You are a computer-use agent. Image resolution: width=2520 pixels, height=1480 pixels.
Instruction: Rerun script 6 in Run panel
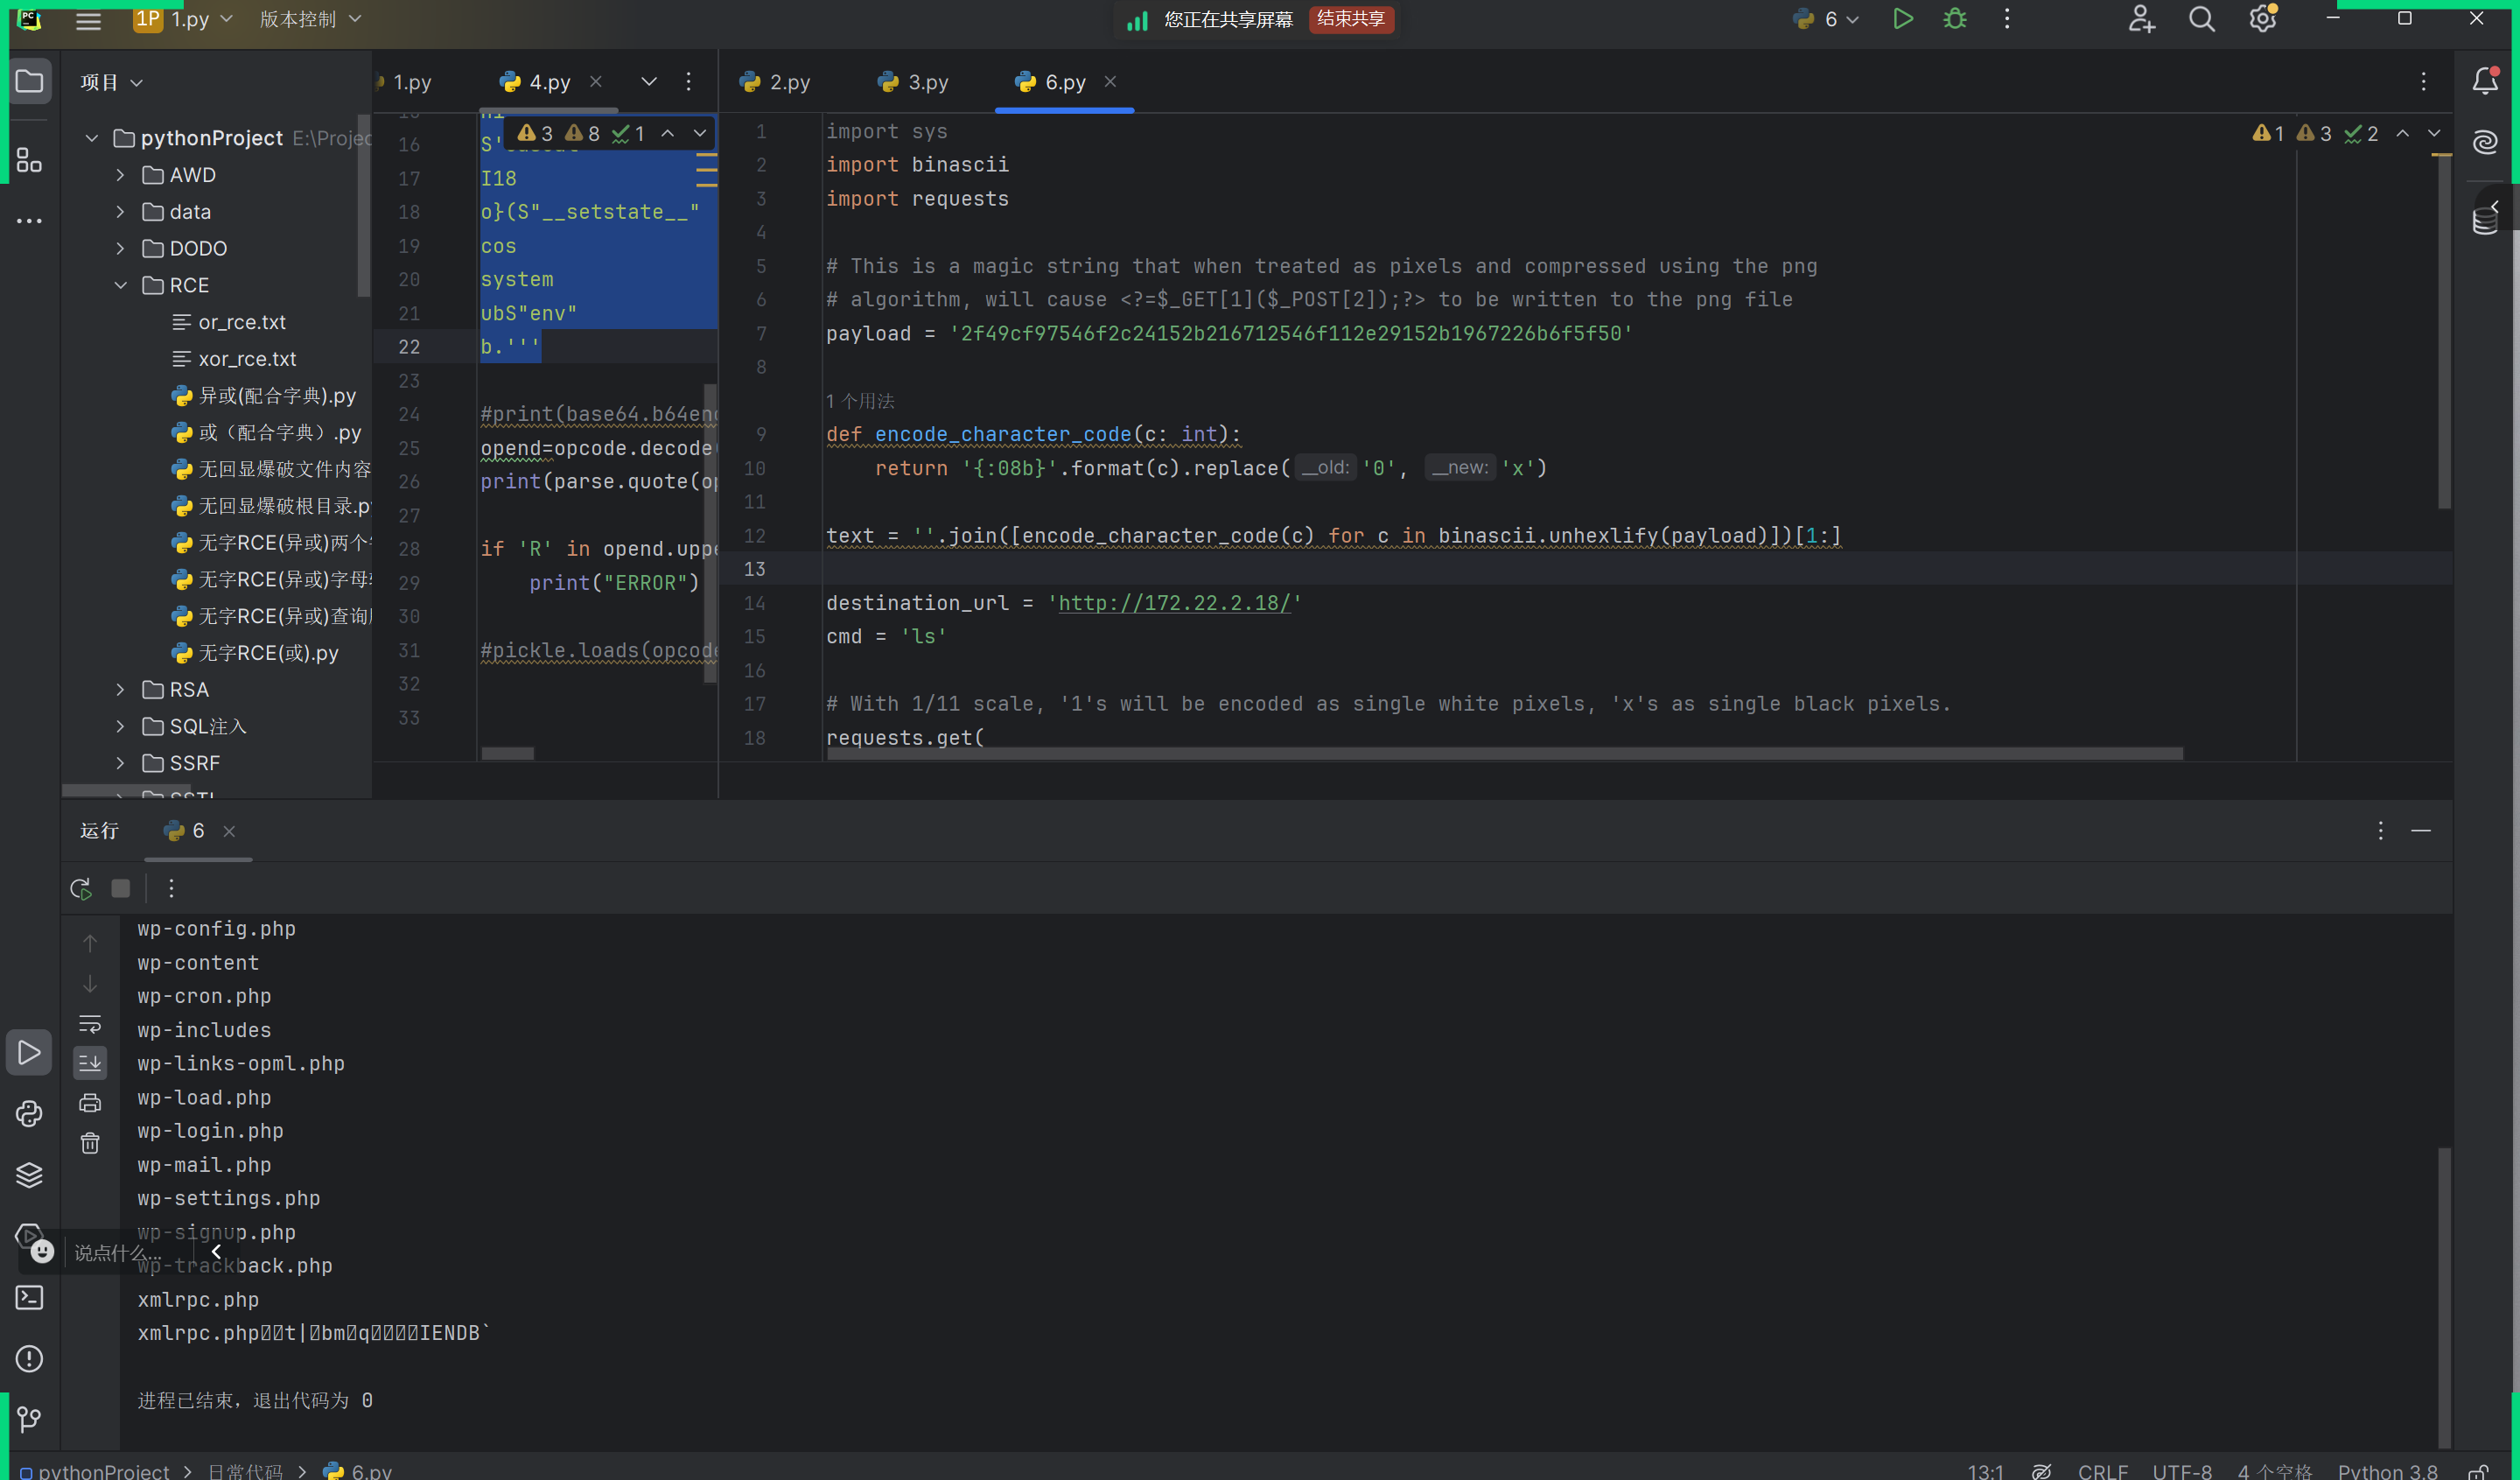click(81, 888)
